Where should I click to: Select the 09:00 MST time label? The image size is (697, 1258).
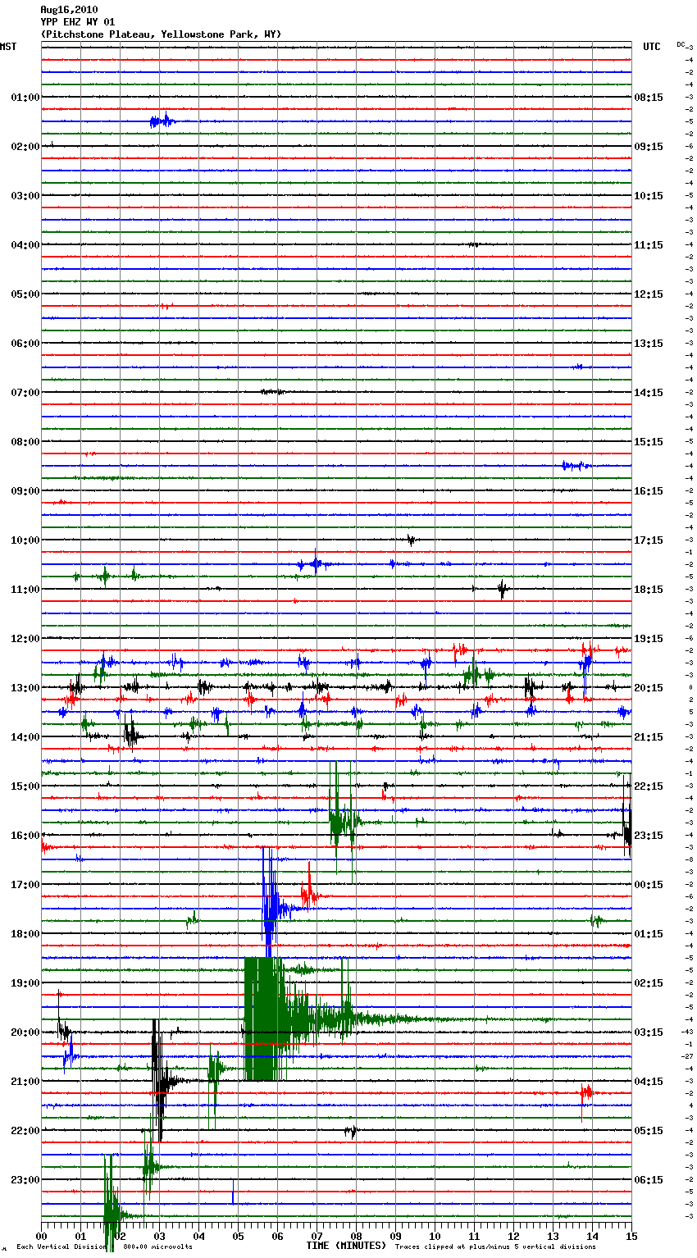click(25, 491)
